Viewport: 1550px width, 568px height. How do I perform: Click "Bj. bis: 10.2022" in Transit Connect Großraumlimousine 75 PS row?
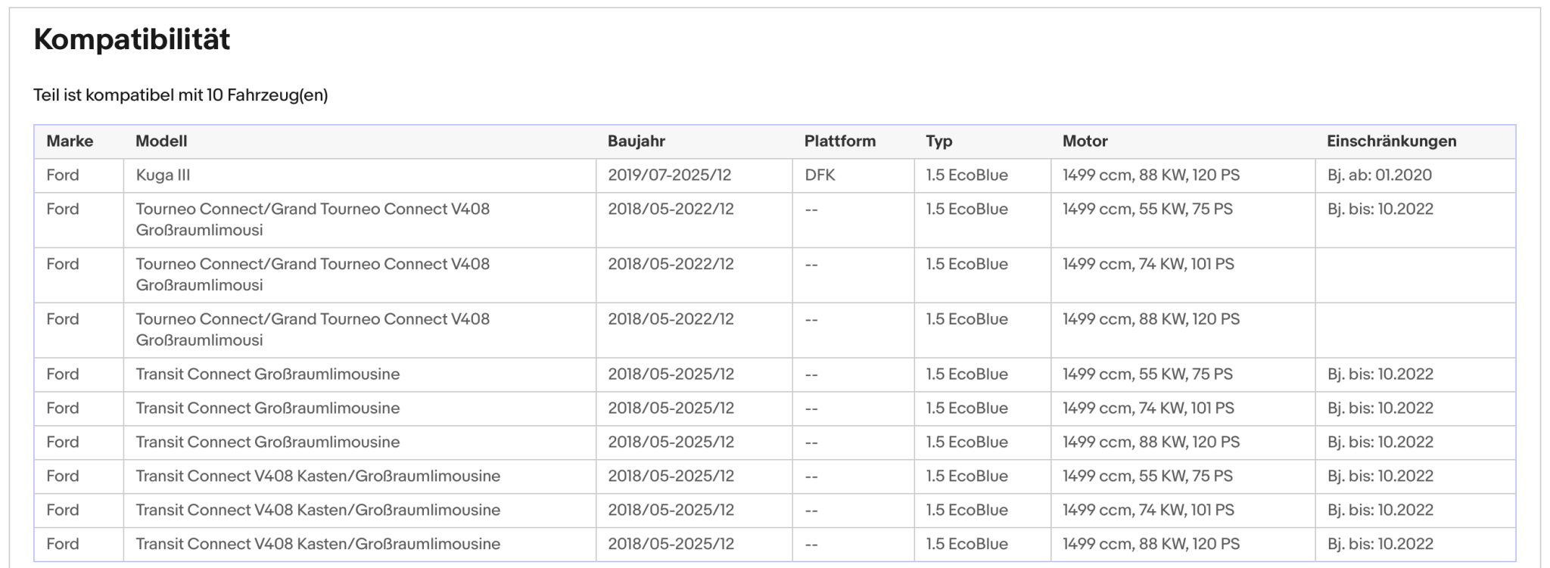pos(1380,374)
